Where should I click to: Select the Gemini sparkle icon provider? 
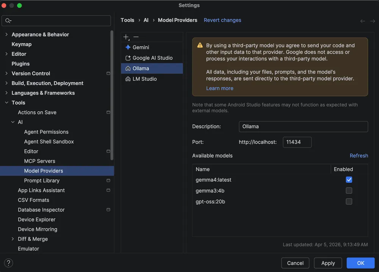128,47
